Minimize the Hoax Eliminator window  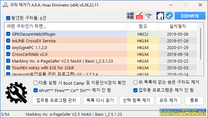point(171,5)
